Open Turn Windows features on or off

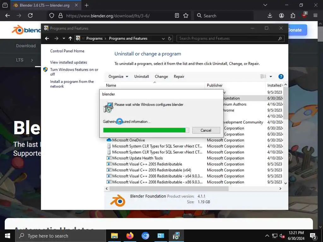click(x=74, y=72)
